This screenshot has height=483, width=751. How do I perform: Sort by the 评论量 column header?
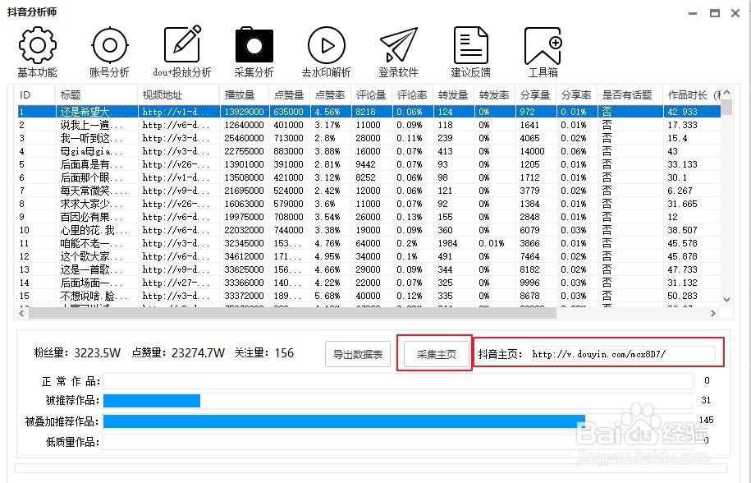tap(371, 95)
